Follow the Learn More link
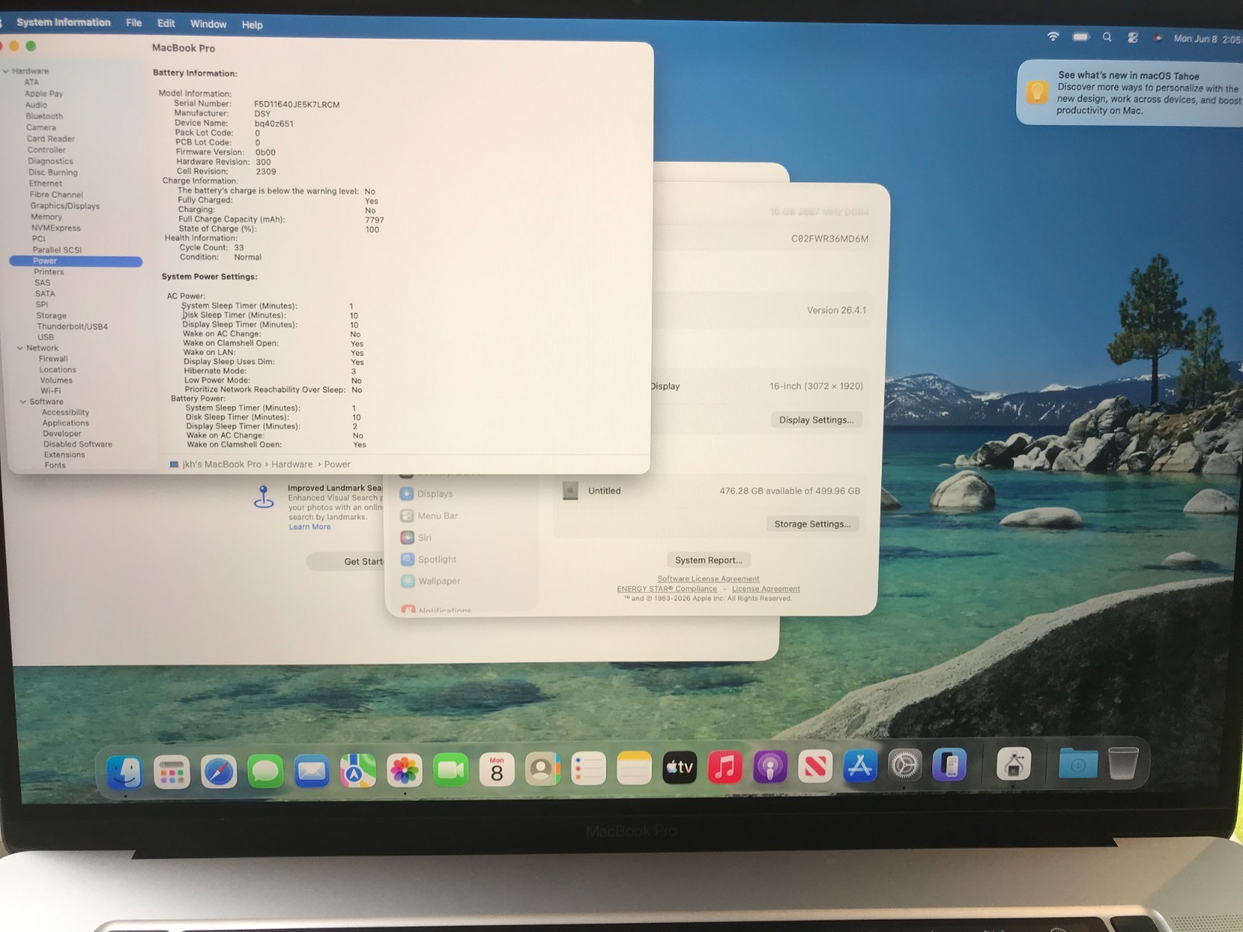The image size is (1243, 932). [309, 527]
